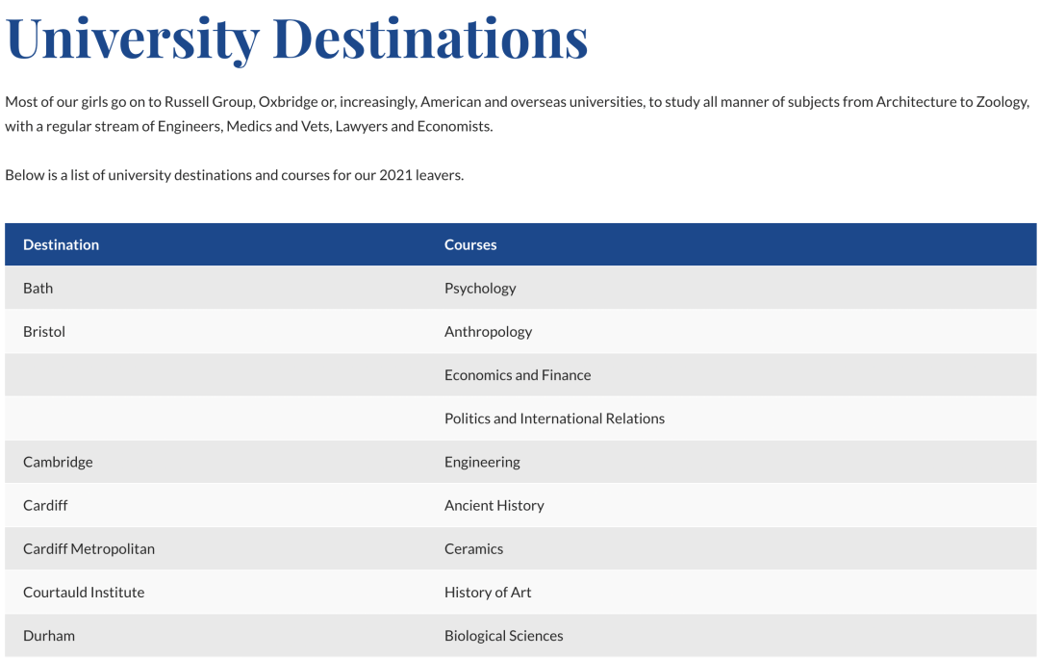Select the History of Art cell
The width and height of the screenshot is (1039, 658).
tap(488, 593)
